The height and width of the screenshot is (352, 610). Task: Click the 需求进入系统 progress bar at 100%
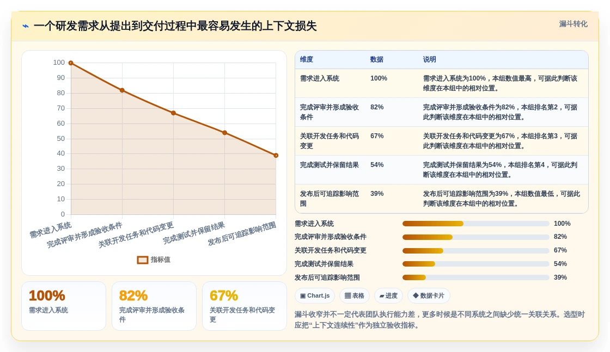pos(476,224)
